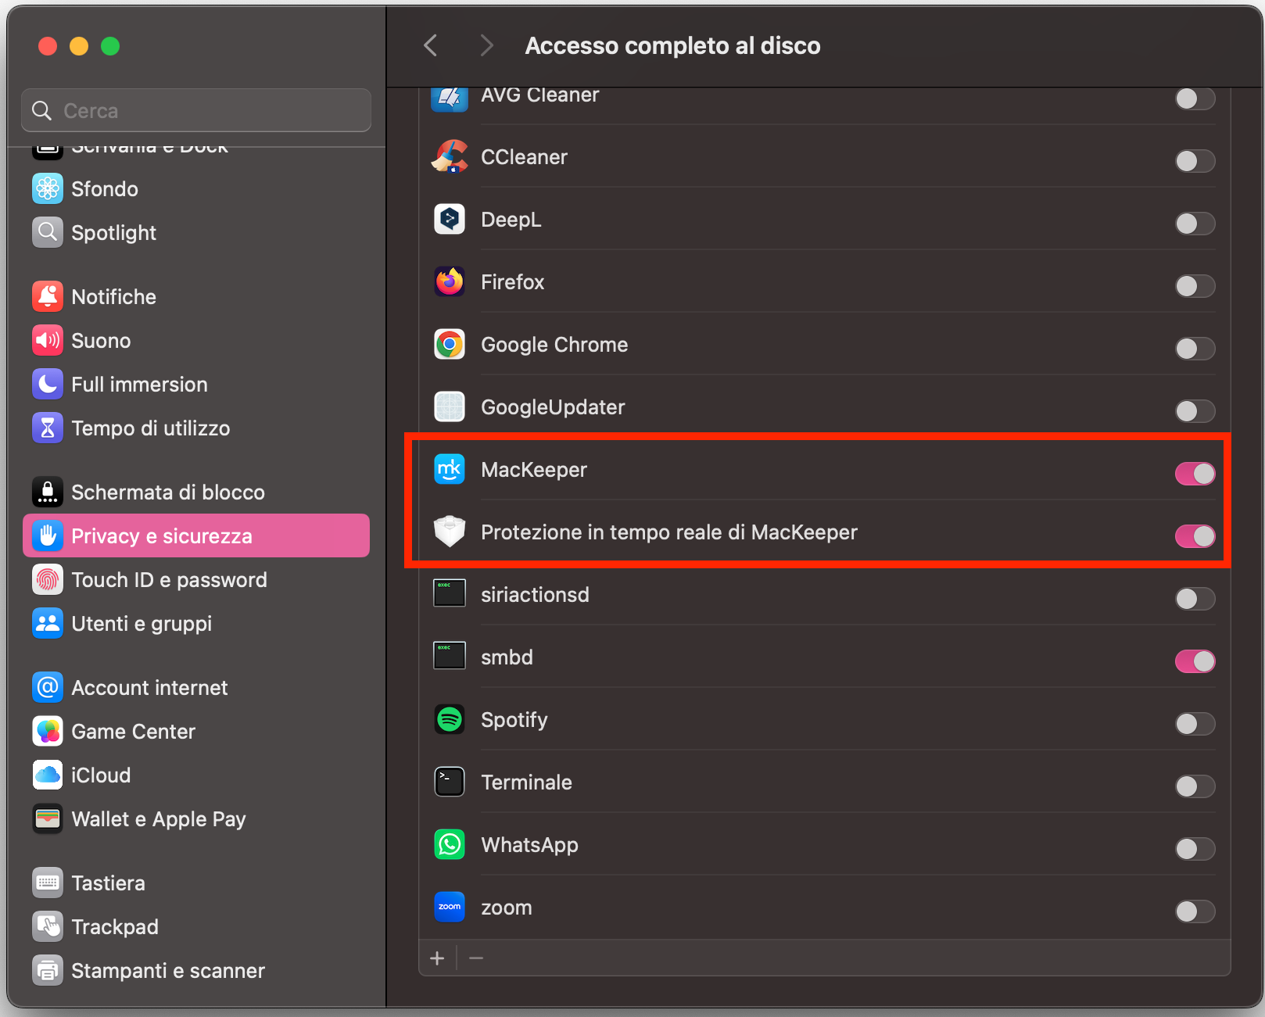This screenshot has width=1265, height=1017.
Task: Click the Firefox app icon
Action: (x=450, y=281)
